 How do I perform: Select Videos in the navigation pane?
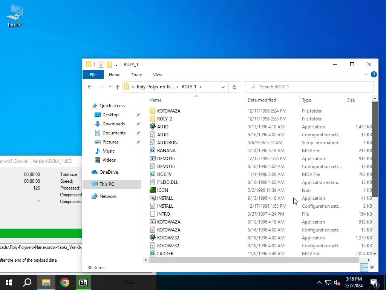click(109, 160)
